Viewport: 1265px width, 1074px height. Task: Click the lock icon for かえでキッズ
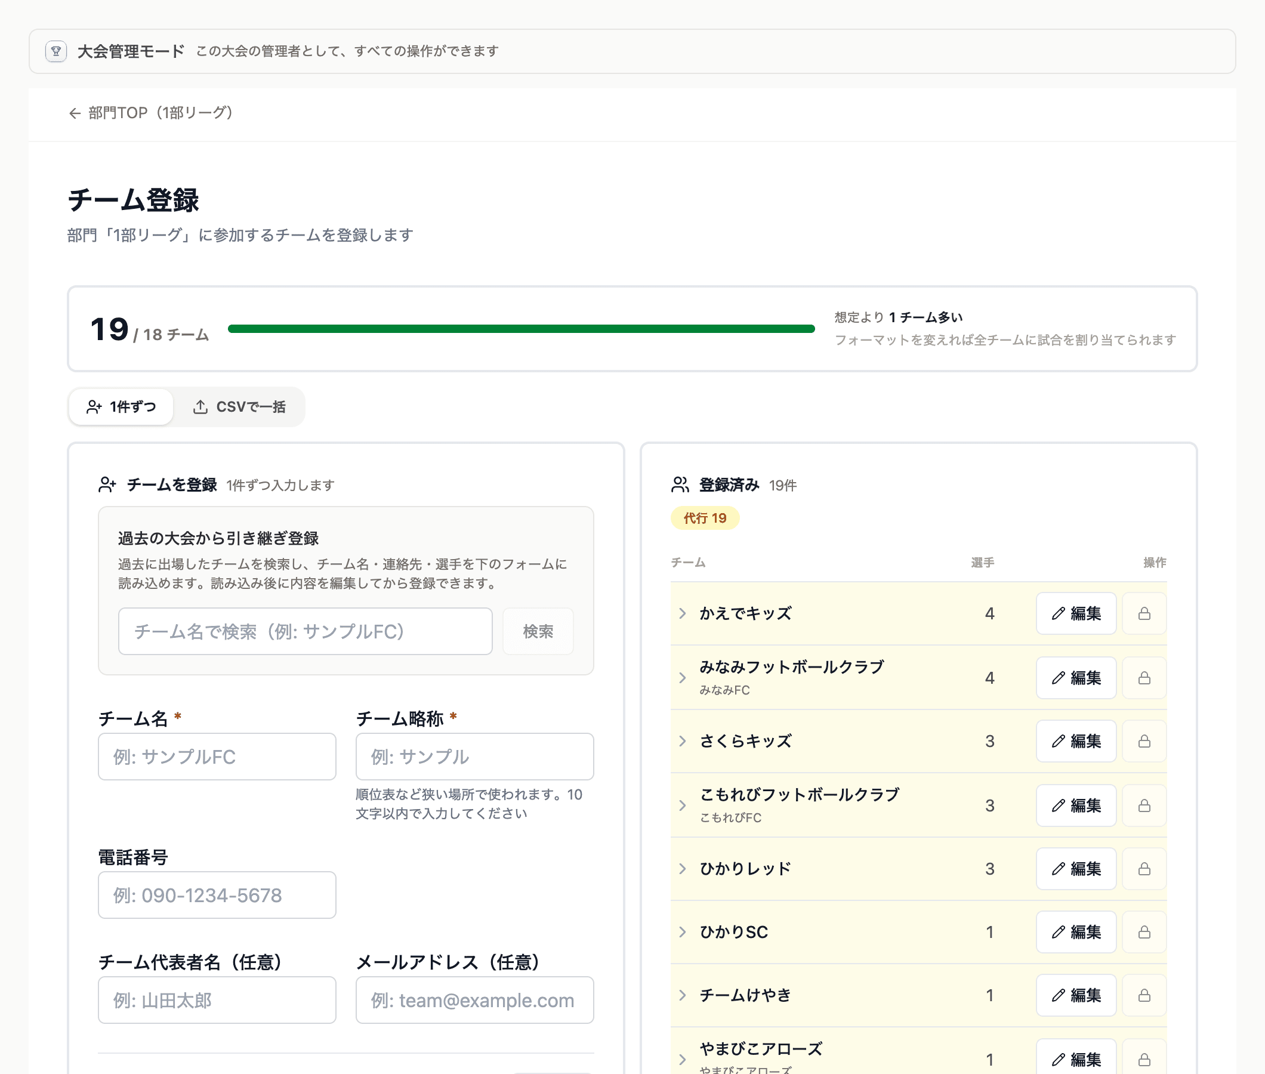(1144, 613)
